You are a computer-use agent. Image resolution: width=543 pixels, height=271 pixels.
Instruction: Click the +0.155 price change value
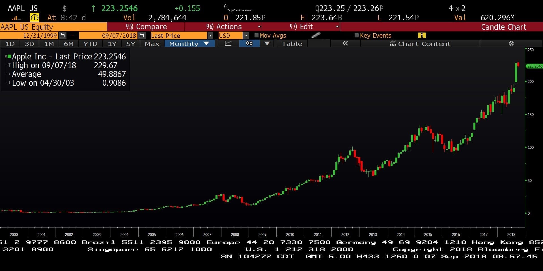pyautogui.click(x=187, y=8)
